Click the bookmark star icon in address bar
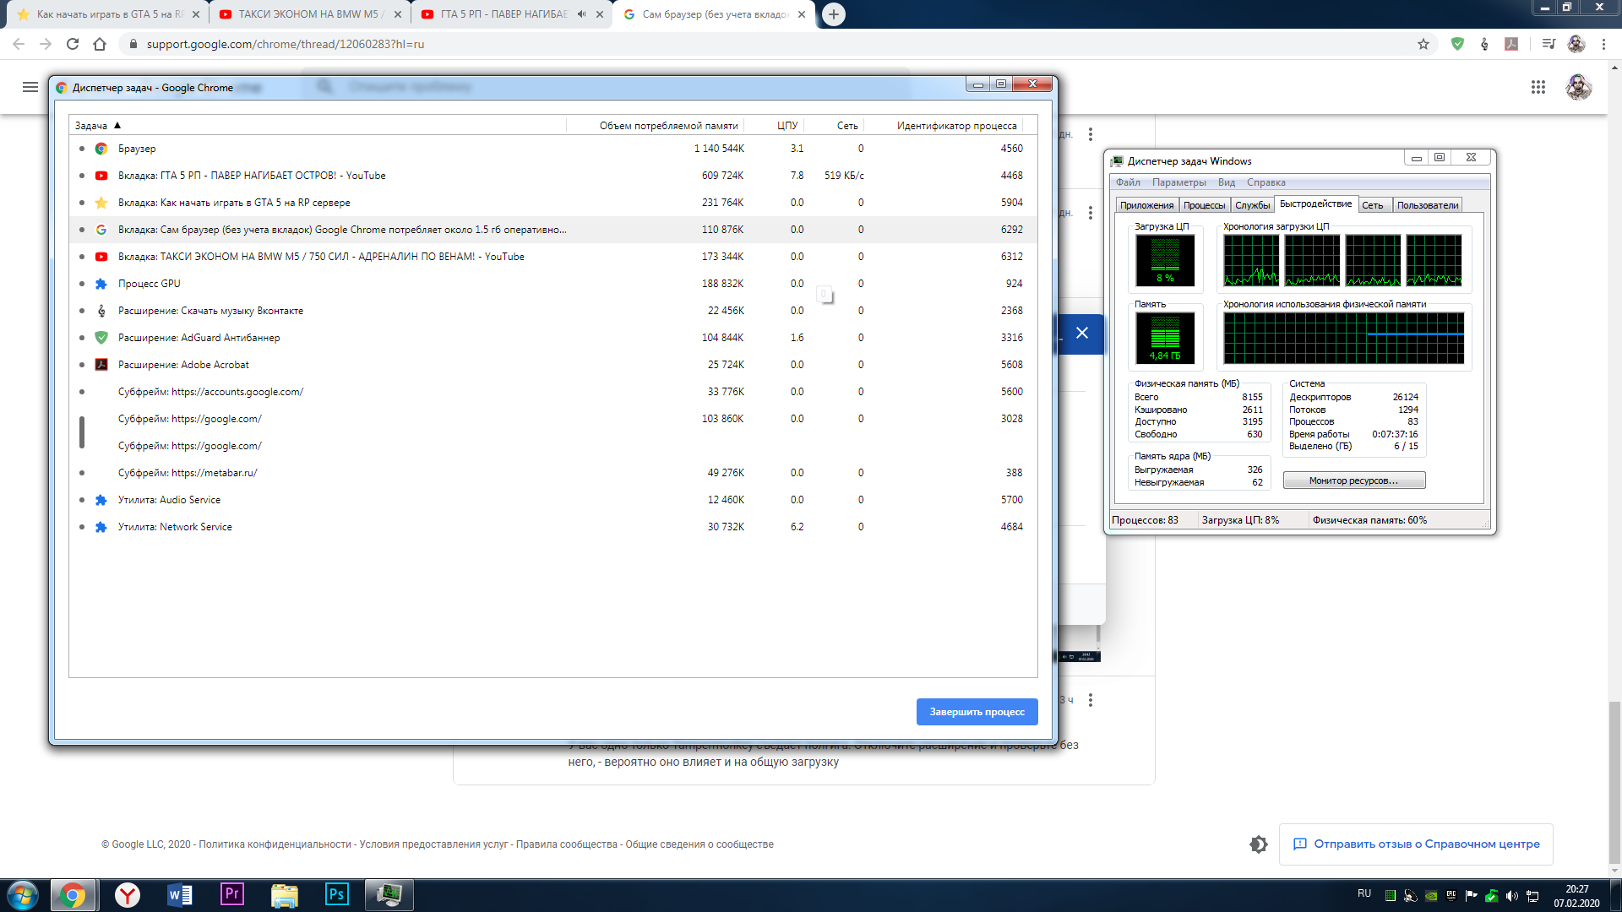Image resolution: width=1622 pixels, height=912 pixels. pos(1423,44)
